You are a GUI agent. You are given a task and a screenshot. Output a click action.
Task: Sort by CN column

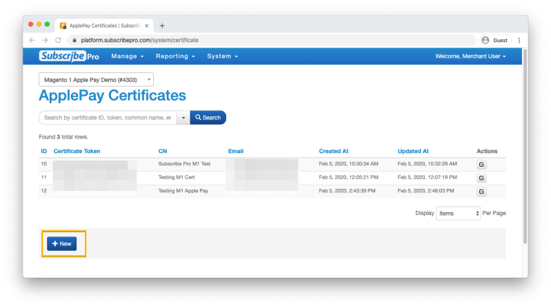pos(163,151)
